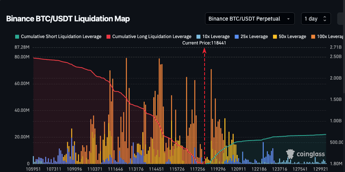The image size is (345, 172).
Task: Click the blue 25x leverage swatch
Action: tap(237, 36)
